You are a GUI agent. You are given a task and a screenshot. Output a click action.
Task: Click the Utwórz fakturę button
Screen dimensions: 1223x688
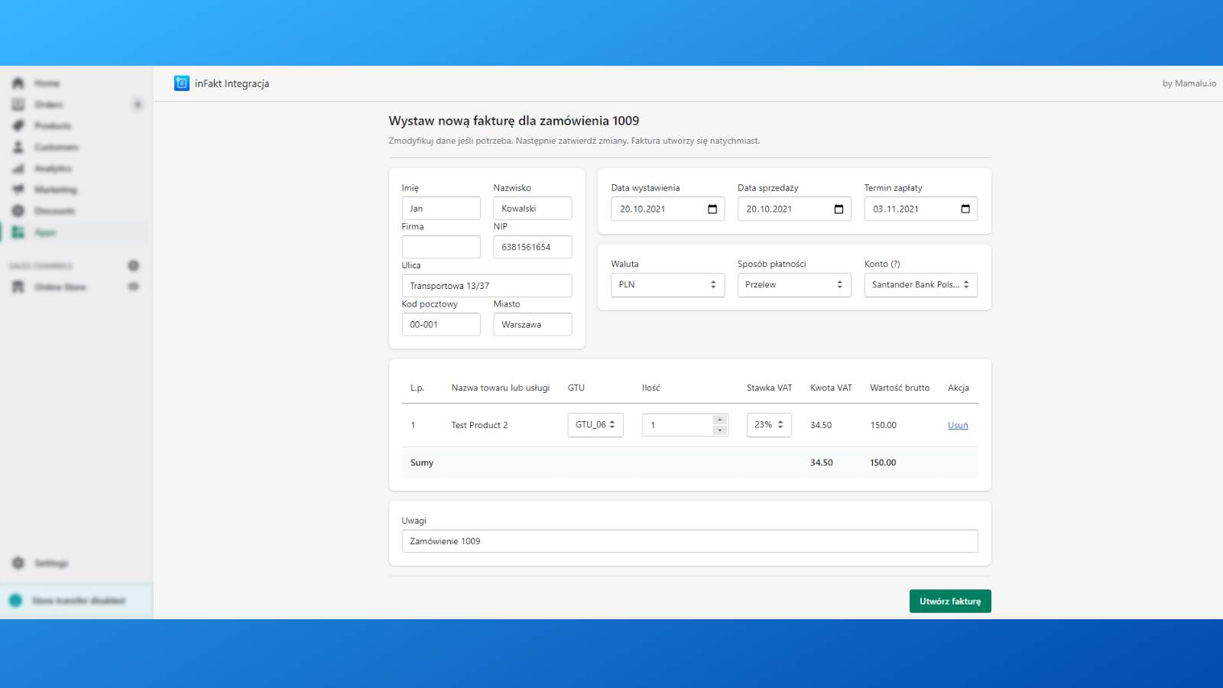[x=950, y=601]
